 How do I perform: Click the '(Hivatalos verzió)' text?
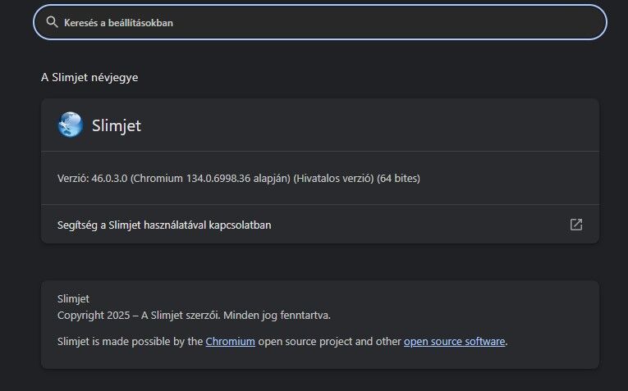pos(333,179)
